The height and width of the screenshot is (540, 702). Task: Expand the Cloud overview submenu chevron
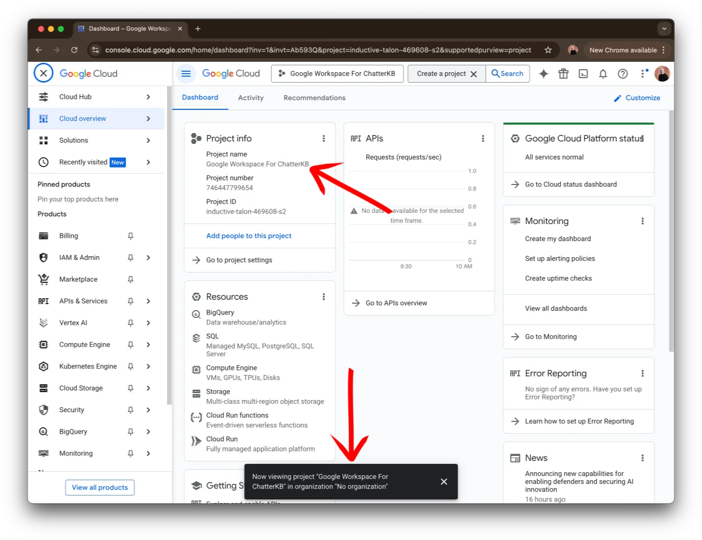(148, 119)
